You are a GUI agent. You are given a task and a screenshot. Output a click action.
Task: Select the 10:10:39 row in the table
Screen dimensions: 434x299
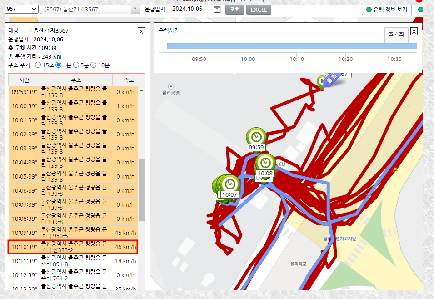[x=73, y=247]
